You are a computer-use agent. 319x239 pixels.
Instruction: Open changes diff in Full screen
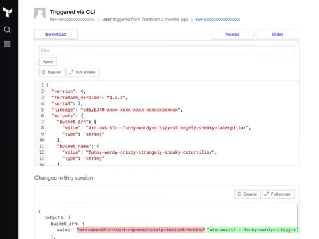pyautogui.click(x=278, y=194)
